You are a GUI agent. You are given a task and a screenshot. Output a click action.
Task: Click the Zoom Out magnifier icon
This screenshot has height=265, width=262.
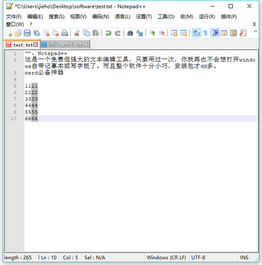(161, 33)
